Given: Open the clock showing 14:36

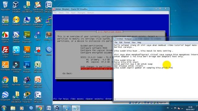Looking at the screenshot, I should click(190, 108).
